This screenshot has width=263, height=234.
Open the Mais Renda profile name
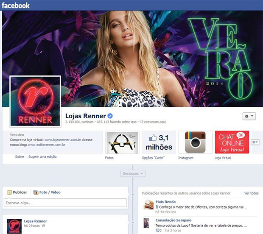pos(165,202)
